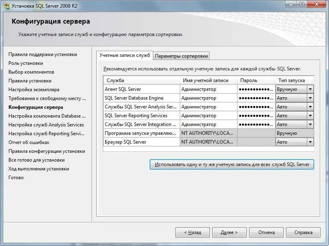Viewport: 329px width, 246px height.
Task: Expand startup type for Службы SQL Server Integration
Action: [310, 124]
